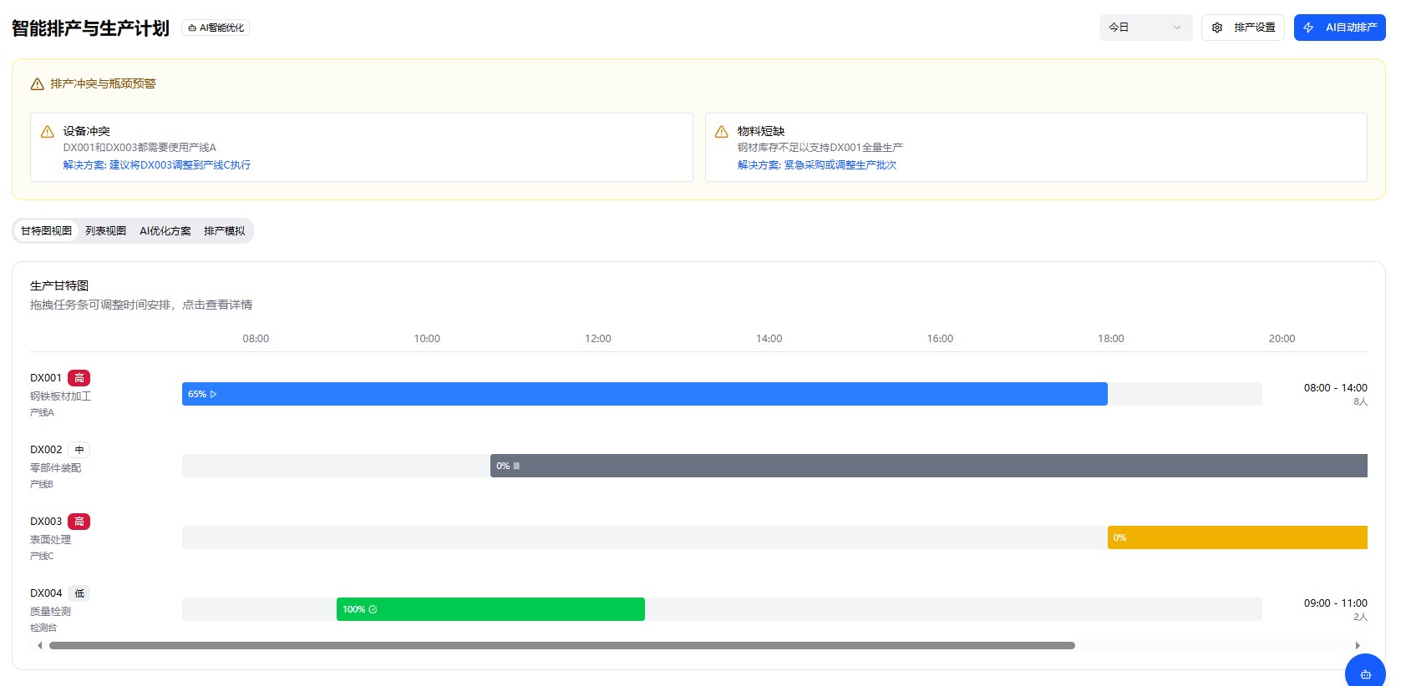Click check icon on DX004 completed bar
Screen dimensions: 1401x686
coord(373,609)
